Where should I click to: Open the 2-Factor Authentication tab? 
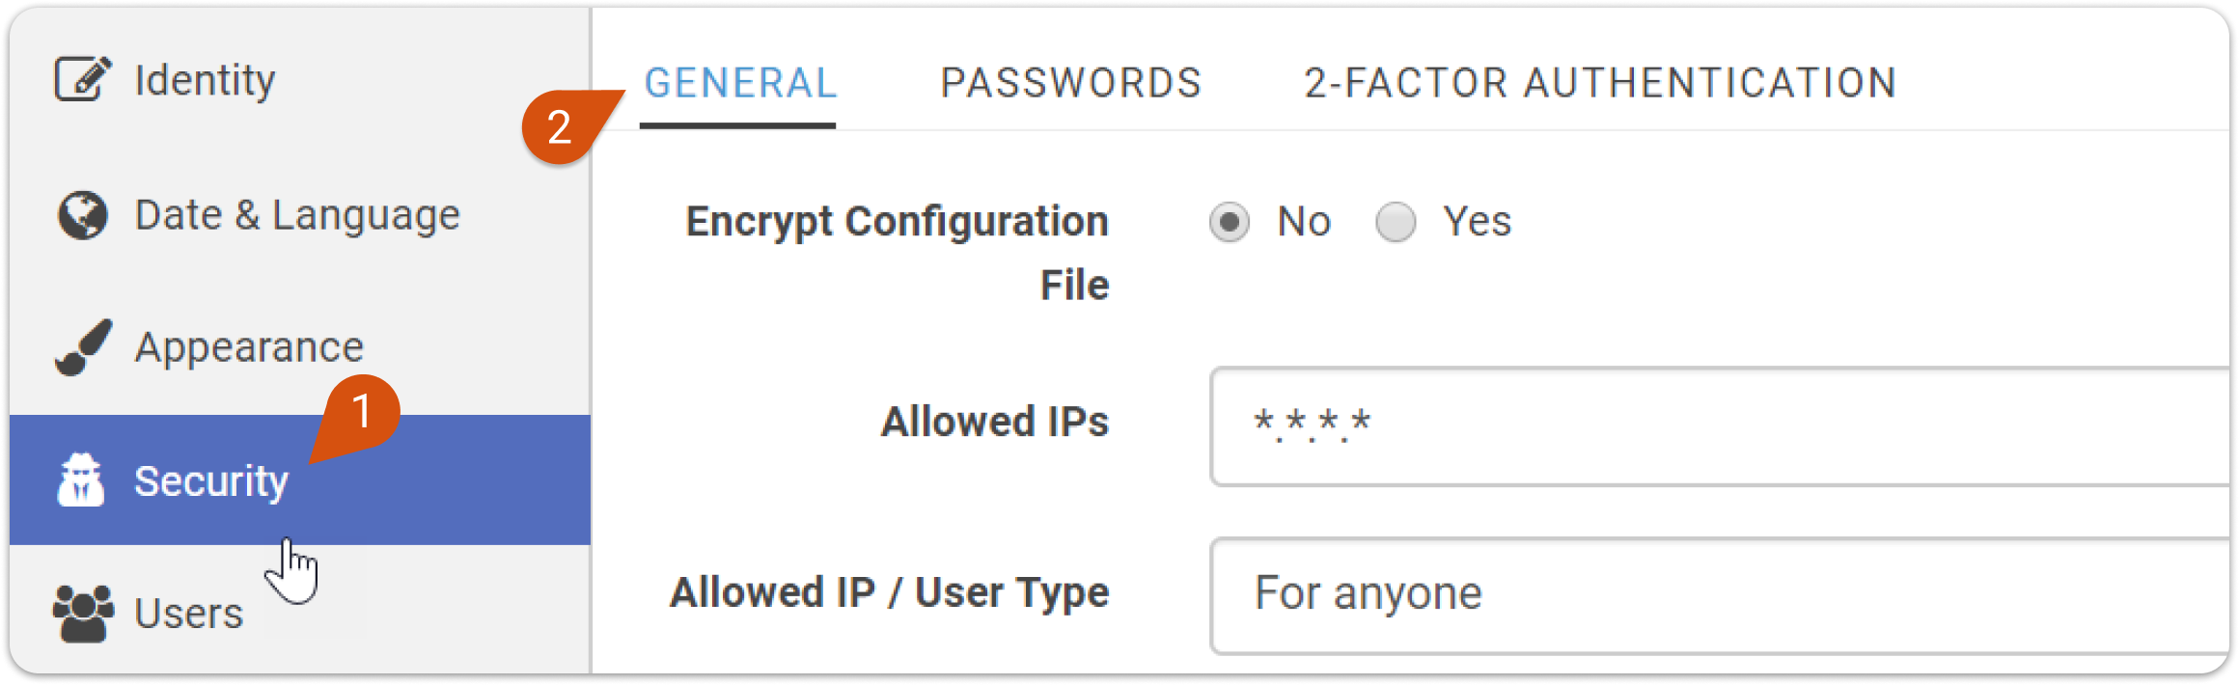(x=1600, y=84)
